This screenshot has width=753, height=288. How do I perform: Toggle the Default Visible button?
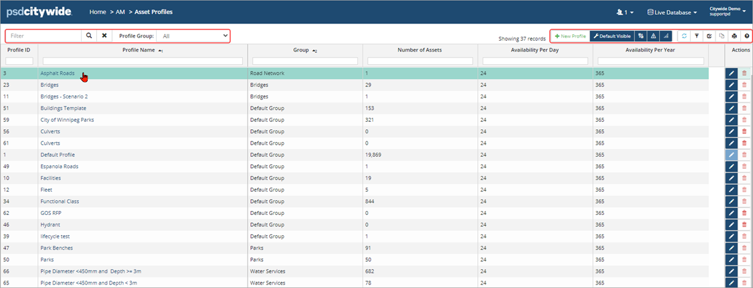[x=612, y=36]
